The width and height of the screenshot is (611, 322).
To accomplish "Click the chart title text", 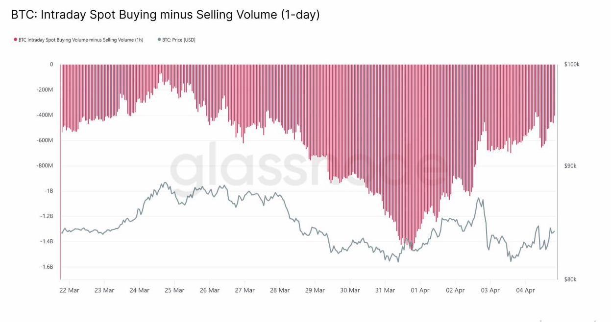I will tap(165, 15).
